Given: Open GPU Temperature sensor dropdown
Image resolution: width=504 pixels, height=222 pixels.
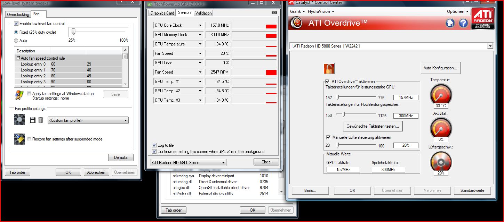Looking at the screenshot, I should tap(200, 44).
